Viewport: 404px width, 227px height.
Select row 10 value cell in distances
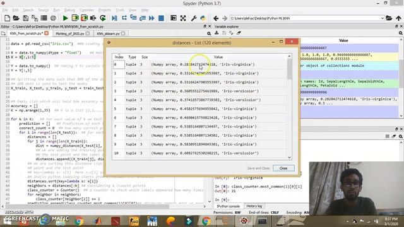[x=218, y=153]
